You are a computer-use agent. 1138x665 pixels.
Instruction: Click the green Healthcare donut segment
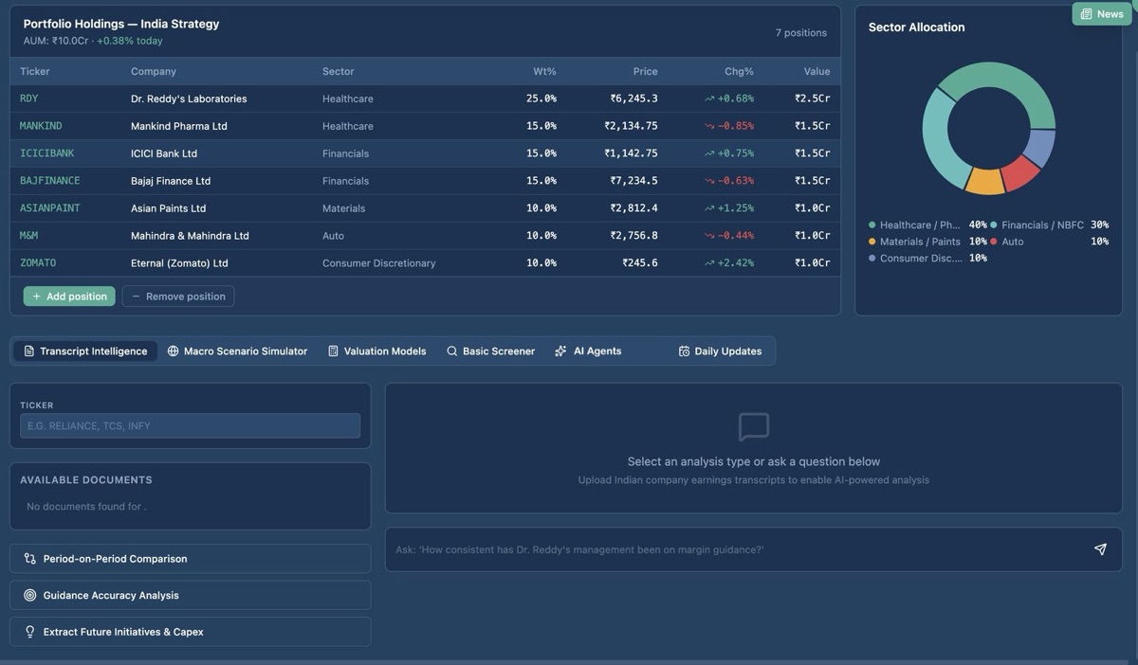pyautogui.click(x=1010, y=78)
